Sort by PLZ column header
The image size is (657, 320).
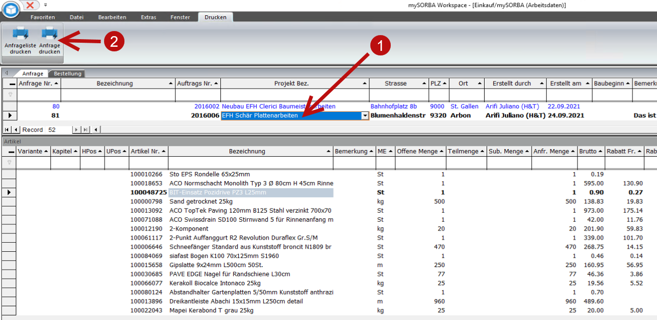pyautogui.click(x=439, y=83)
